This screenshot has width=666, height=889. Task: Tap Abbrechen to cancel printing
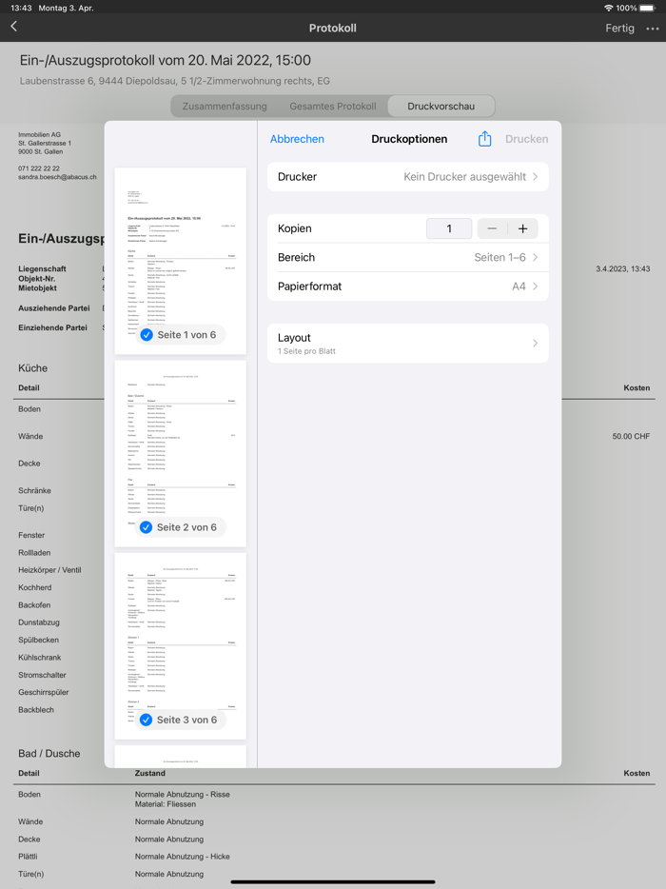(297, 139)
